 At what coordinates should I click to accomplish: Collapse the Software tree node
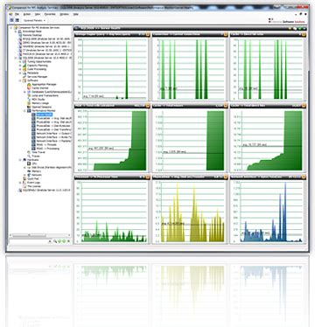coord(20,80)
